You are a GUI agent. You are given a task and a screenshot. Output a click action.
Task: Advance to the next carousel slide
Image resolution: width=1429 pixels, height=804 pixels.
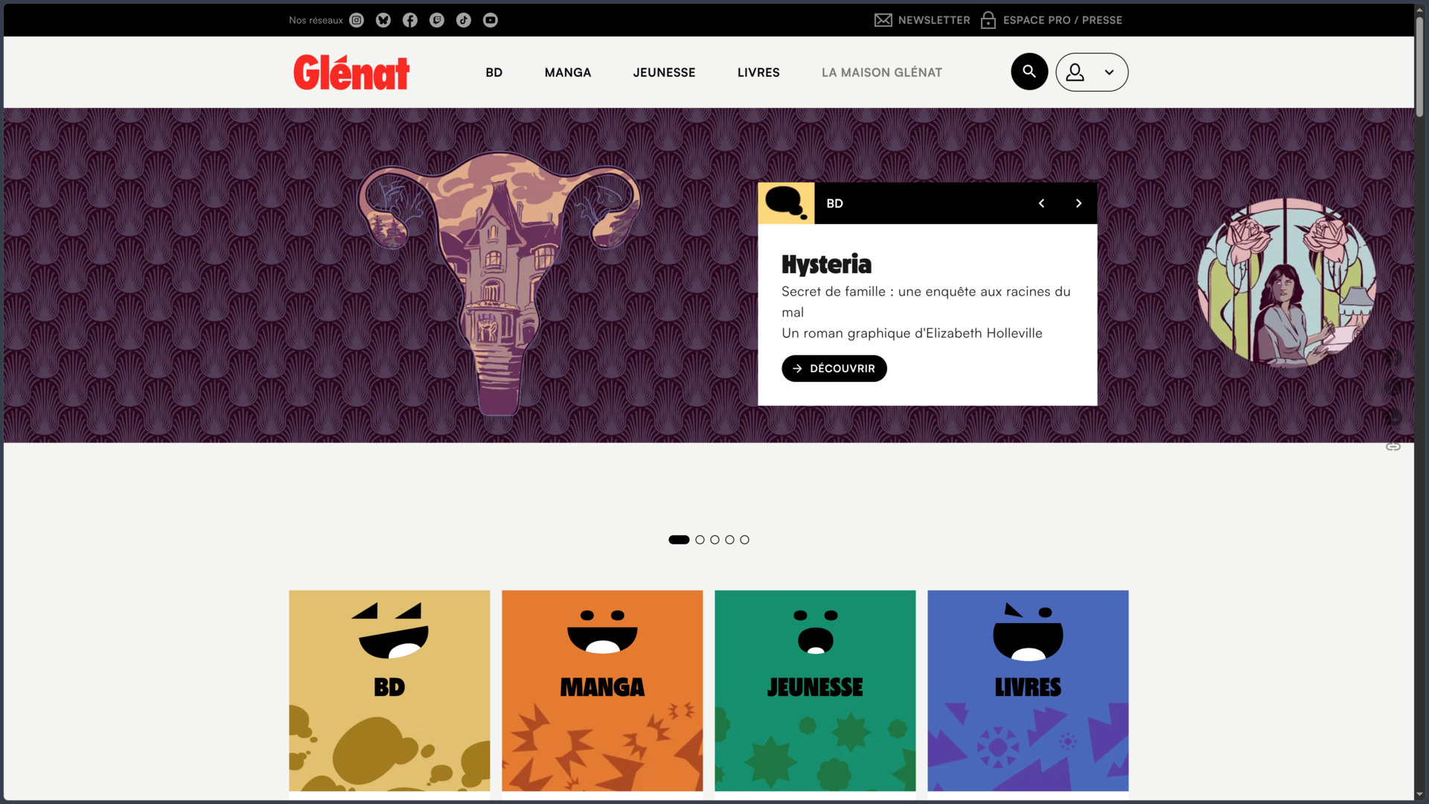(1078, 203)
